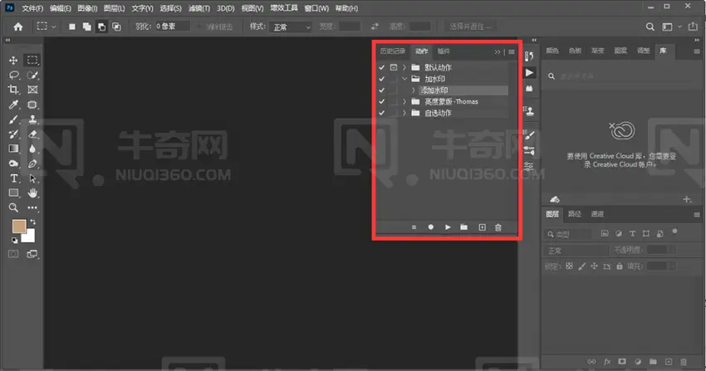
Task: Click the foreground color swatch
Action: pos(19,227)
